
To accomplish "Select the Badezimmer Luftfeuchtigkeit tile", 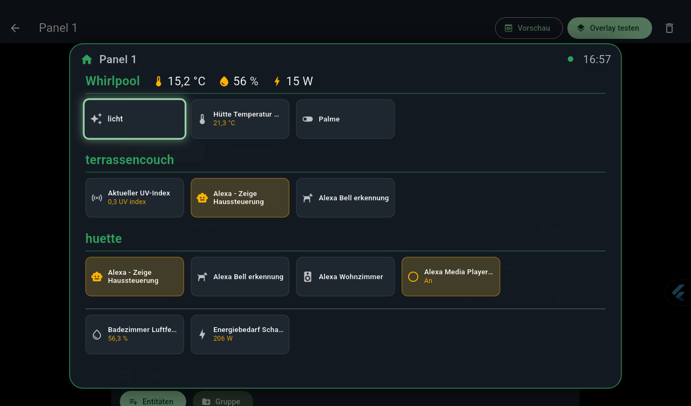I will [135, 334].
